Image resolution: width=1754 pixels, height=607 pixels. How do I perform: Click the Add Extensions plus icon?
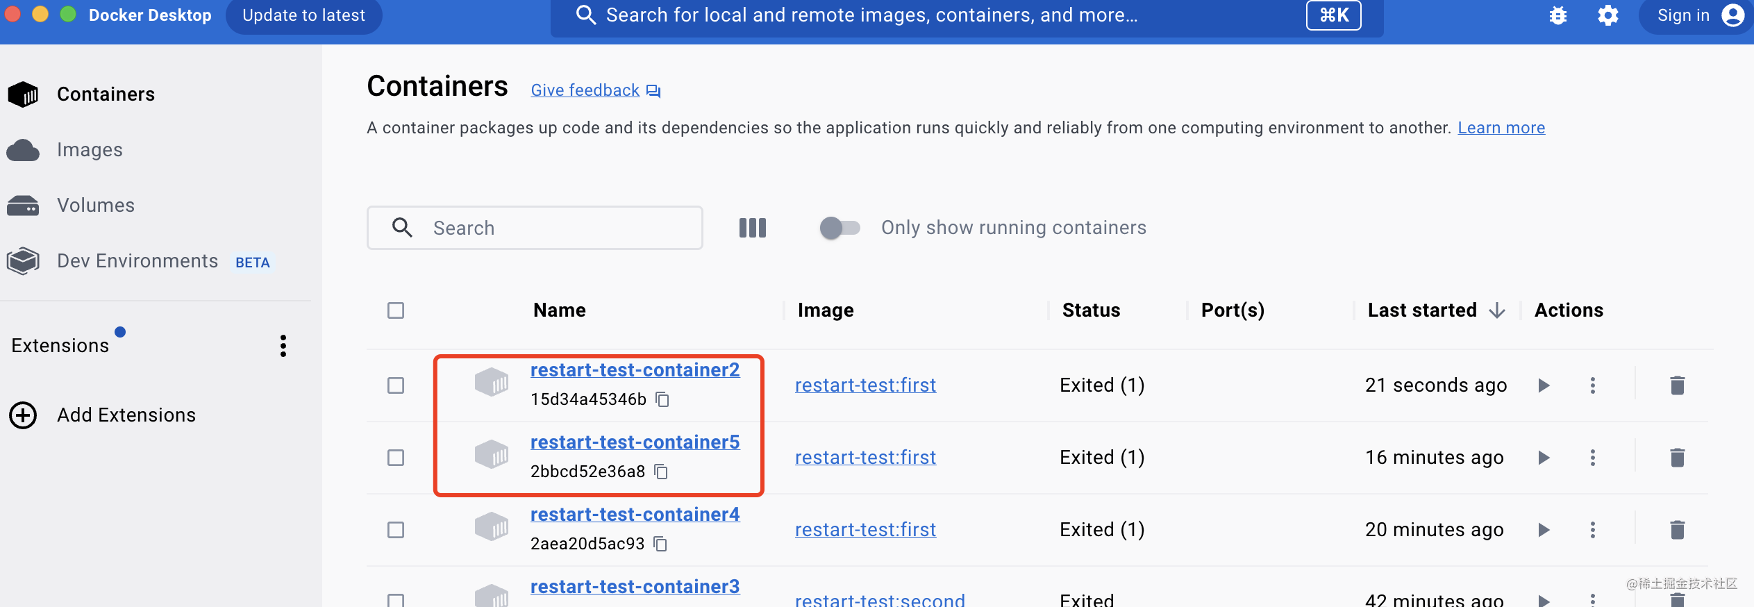23,415
